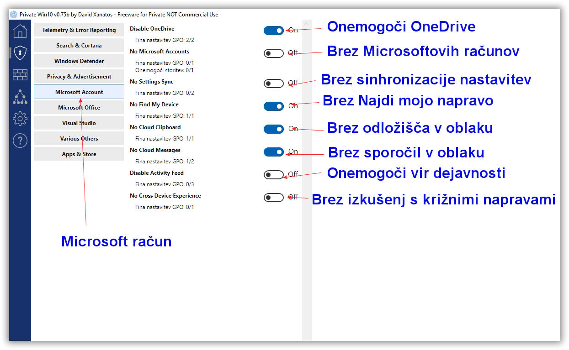Select the privacy shield icon in sidebar
569x350 pixels.
pos(20,53)
